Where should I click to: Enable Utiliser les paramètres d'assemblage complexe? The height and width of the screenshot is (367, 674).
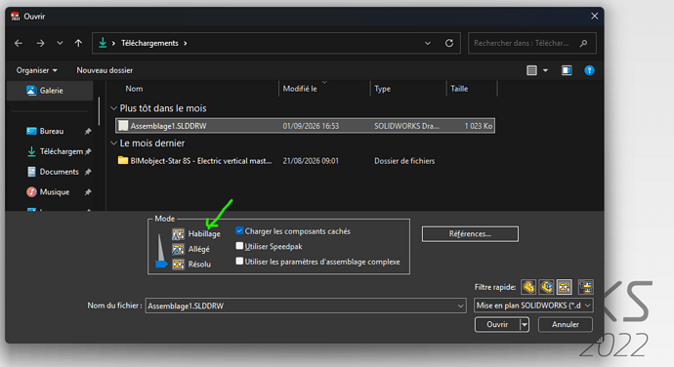(239, 261)
